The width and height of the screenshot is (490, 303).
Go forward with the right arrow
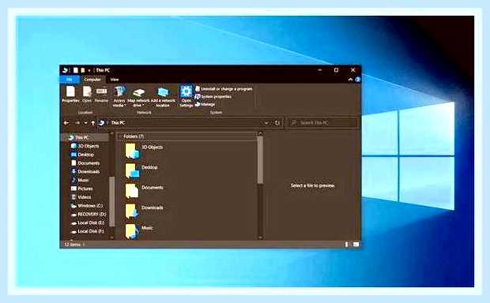[77, 123]
